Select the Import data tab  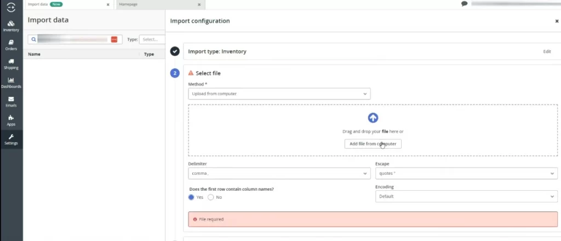tap(66, 4)
